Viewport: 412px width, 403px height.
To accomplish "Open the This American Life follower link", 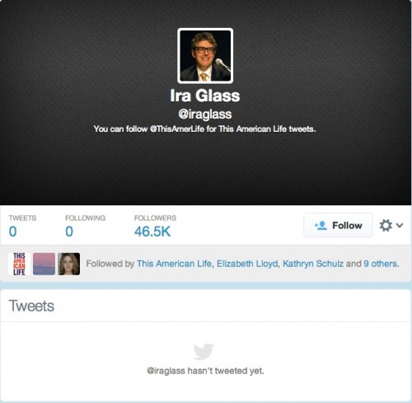I will click(174, 264).
